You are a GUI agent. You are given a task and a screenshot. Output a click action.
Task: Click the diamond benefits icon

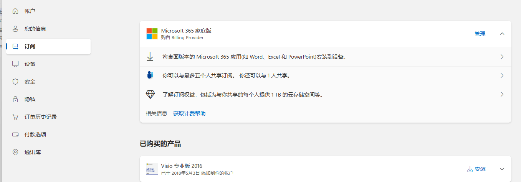[150, 94]
